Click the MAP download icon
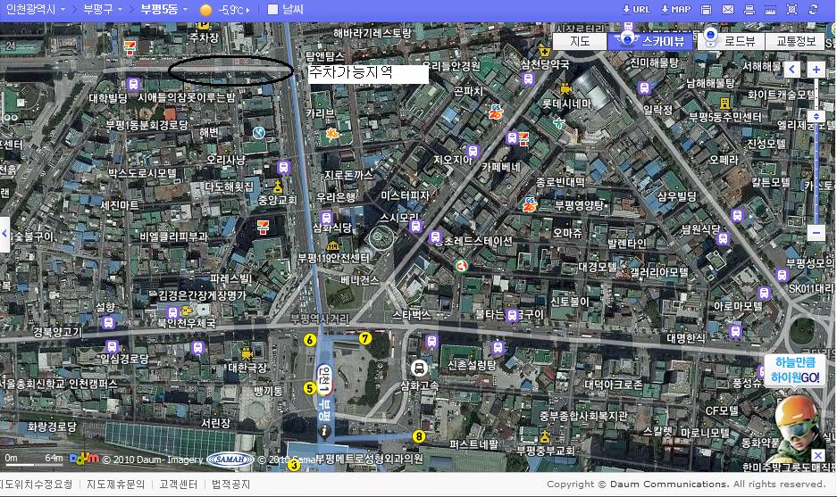Image resolution: width=837 pixels, height=497 pixels. tap(675, 9)
